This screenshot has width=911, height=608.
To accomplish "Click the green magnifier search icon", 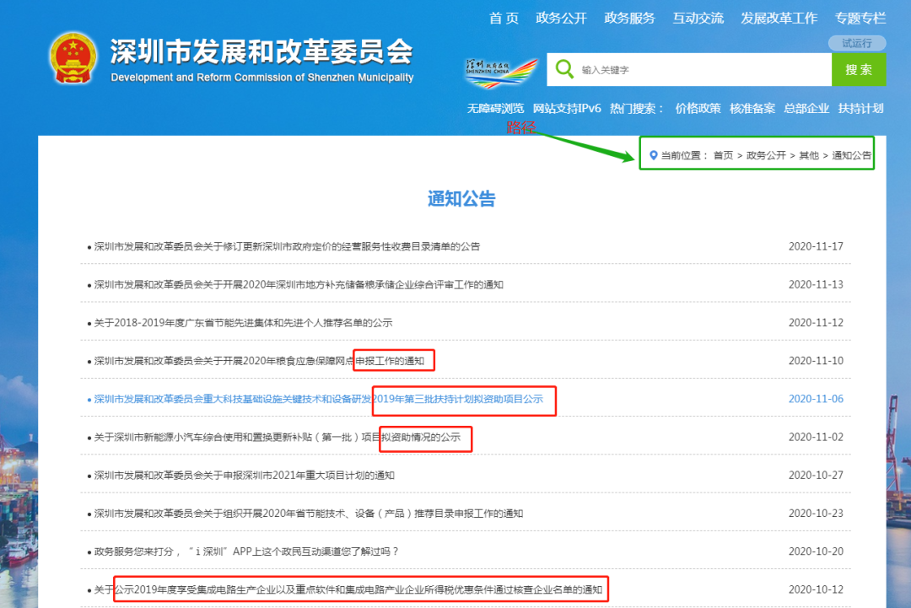I will (x=563, y=69).
